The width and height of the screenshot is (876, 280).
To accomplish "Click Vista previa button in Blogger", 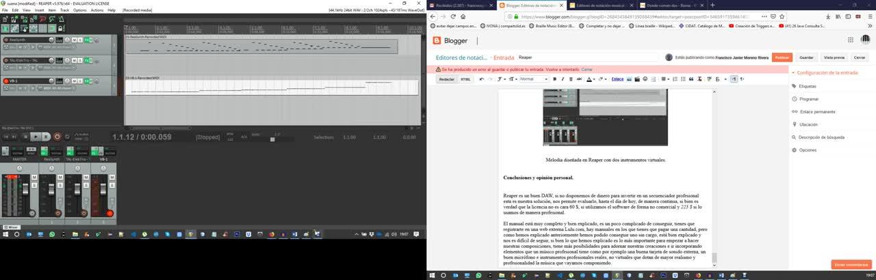I will tap(834, 57).
